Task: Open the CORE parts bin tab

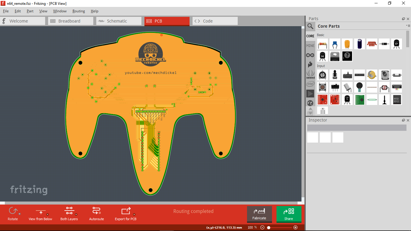Action: tap(310, 36)
